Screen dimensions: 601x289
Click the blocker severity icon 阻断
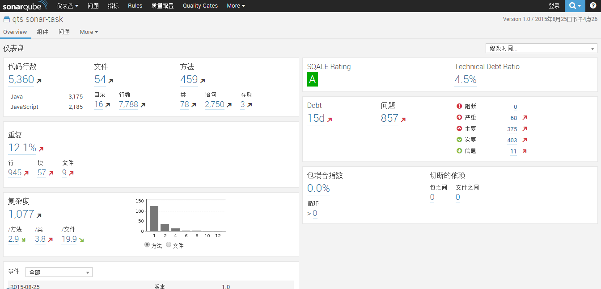coord(459,107)
